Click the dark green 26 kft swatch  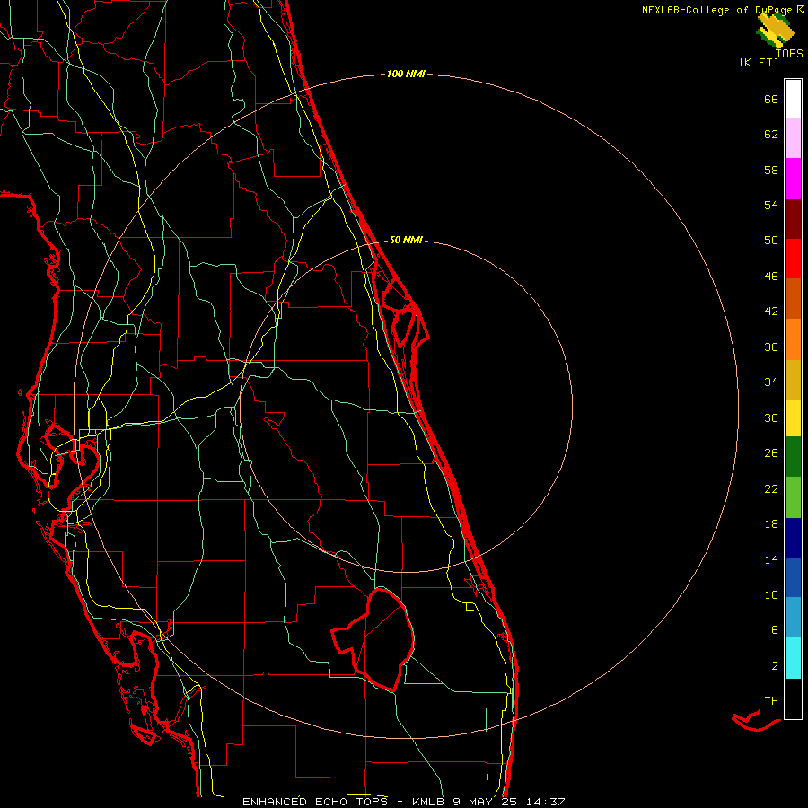pos(793,457)
